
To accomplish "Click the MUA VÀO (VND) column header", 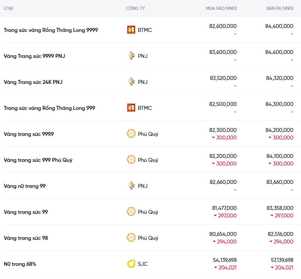I will point(221,8).
